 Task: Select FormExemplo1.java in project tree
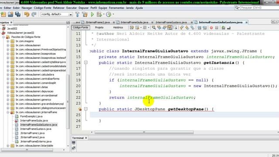pos(31,116)
